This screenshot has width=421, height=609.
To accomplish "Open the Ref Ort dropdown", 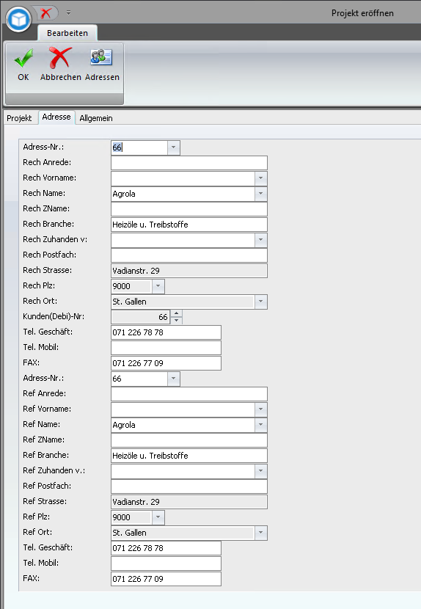I will pos(260,533).
